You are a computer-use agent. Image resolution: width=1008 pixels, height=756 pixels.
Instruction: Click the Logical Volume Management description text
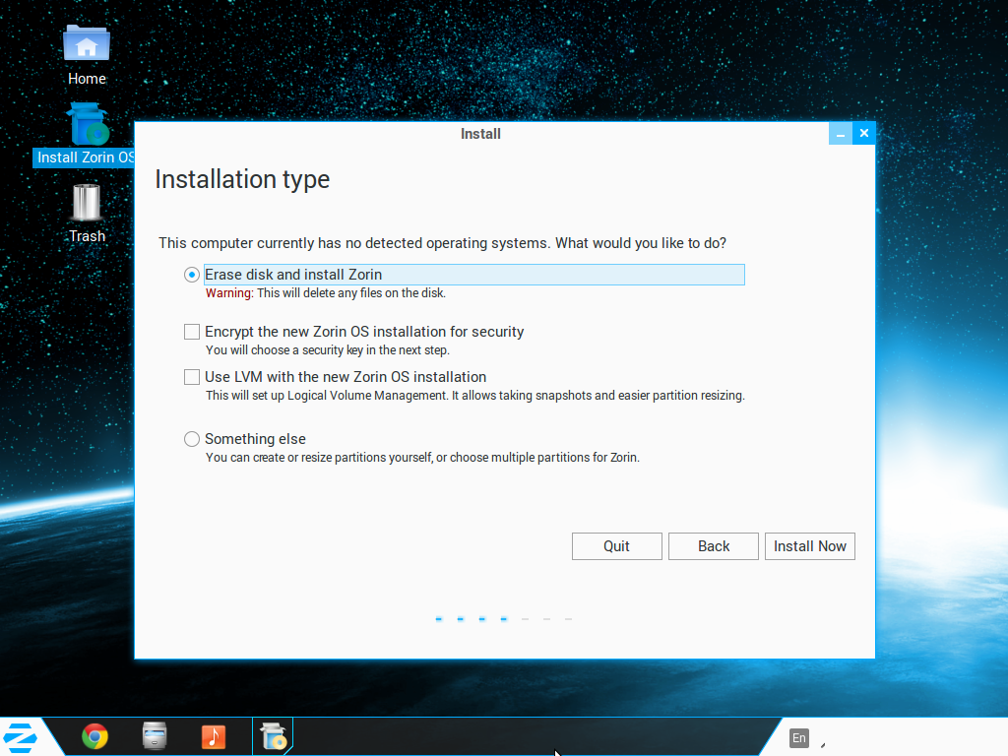(x=475, y=396)
